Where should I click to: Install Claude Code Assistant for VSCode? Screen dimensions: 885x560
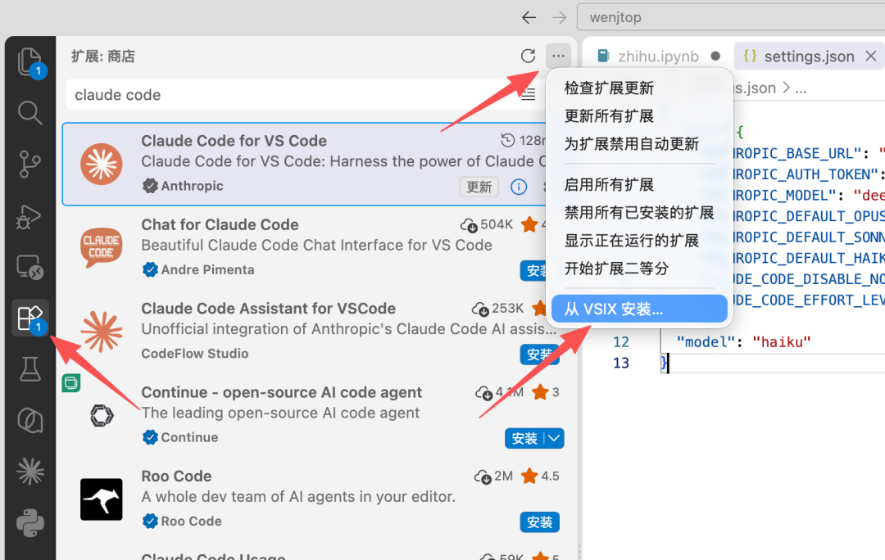coord(539,355)
